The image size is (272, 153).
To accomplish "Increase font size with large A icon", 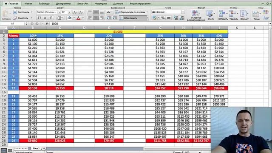I will [x=75, y=12].
